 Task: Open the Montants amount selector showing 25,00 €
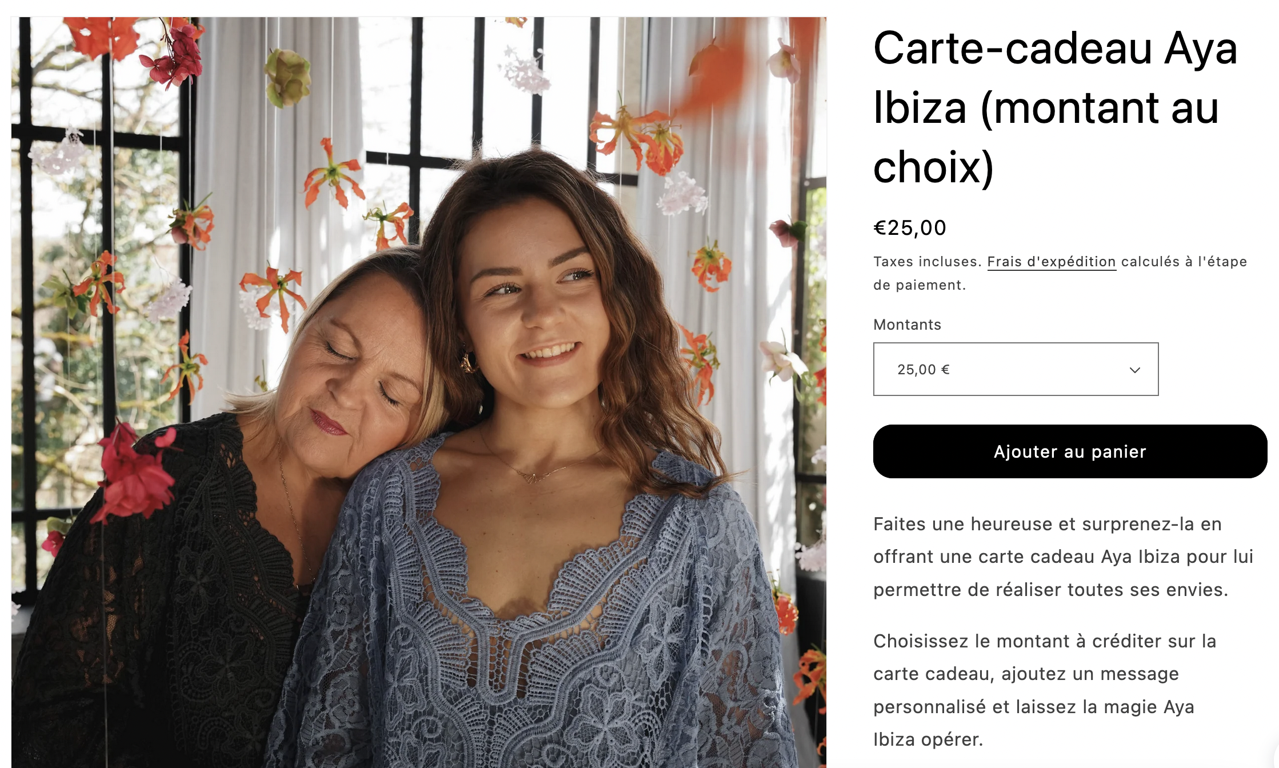[x=1016, y=369]
